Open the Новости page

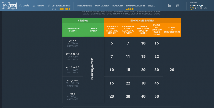tap(118, 6)
